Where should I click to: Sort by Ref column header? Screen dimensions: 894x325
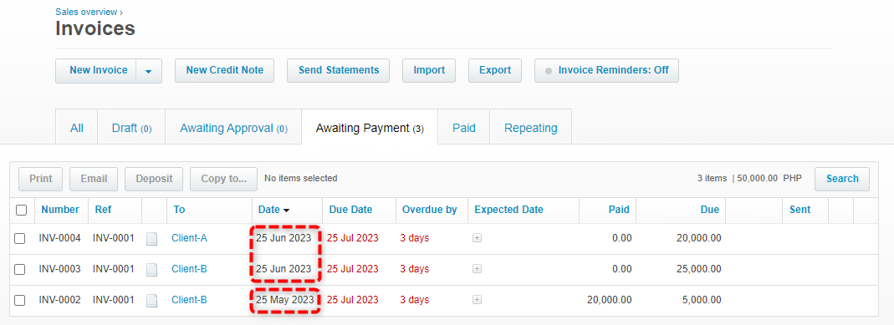point(103,210)
